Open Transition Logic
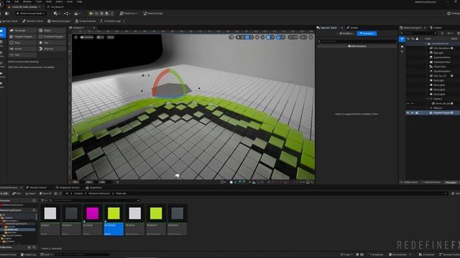Screen dimensions: 460x258 110,21
